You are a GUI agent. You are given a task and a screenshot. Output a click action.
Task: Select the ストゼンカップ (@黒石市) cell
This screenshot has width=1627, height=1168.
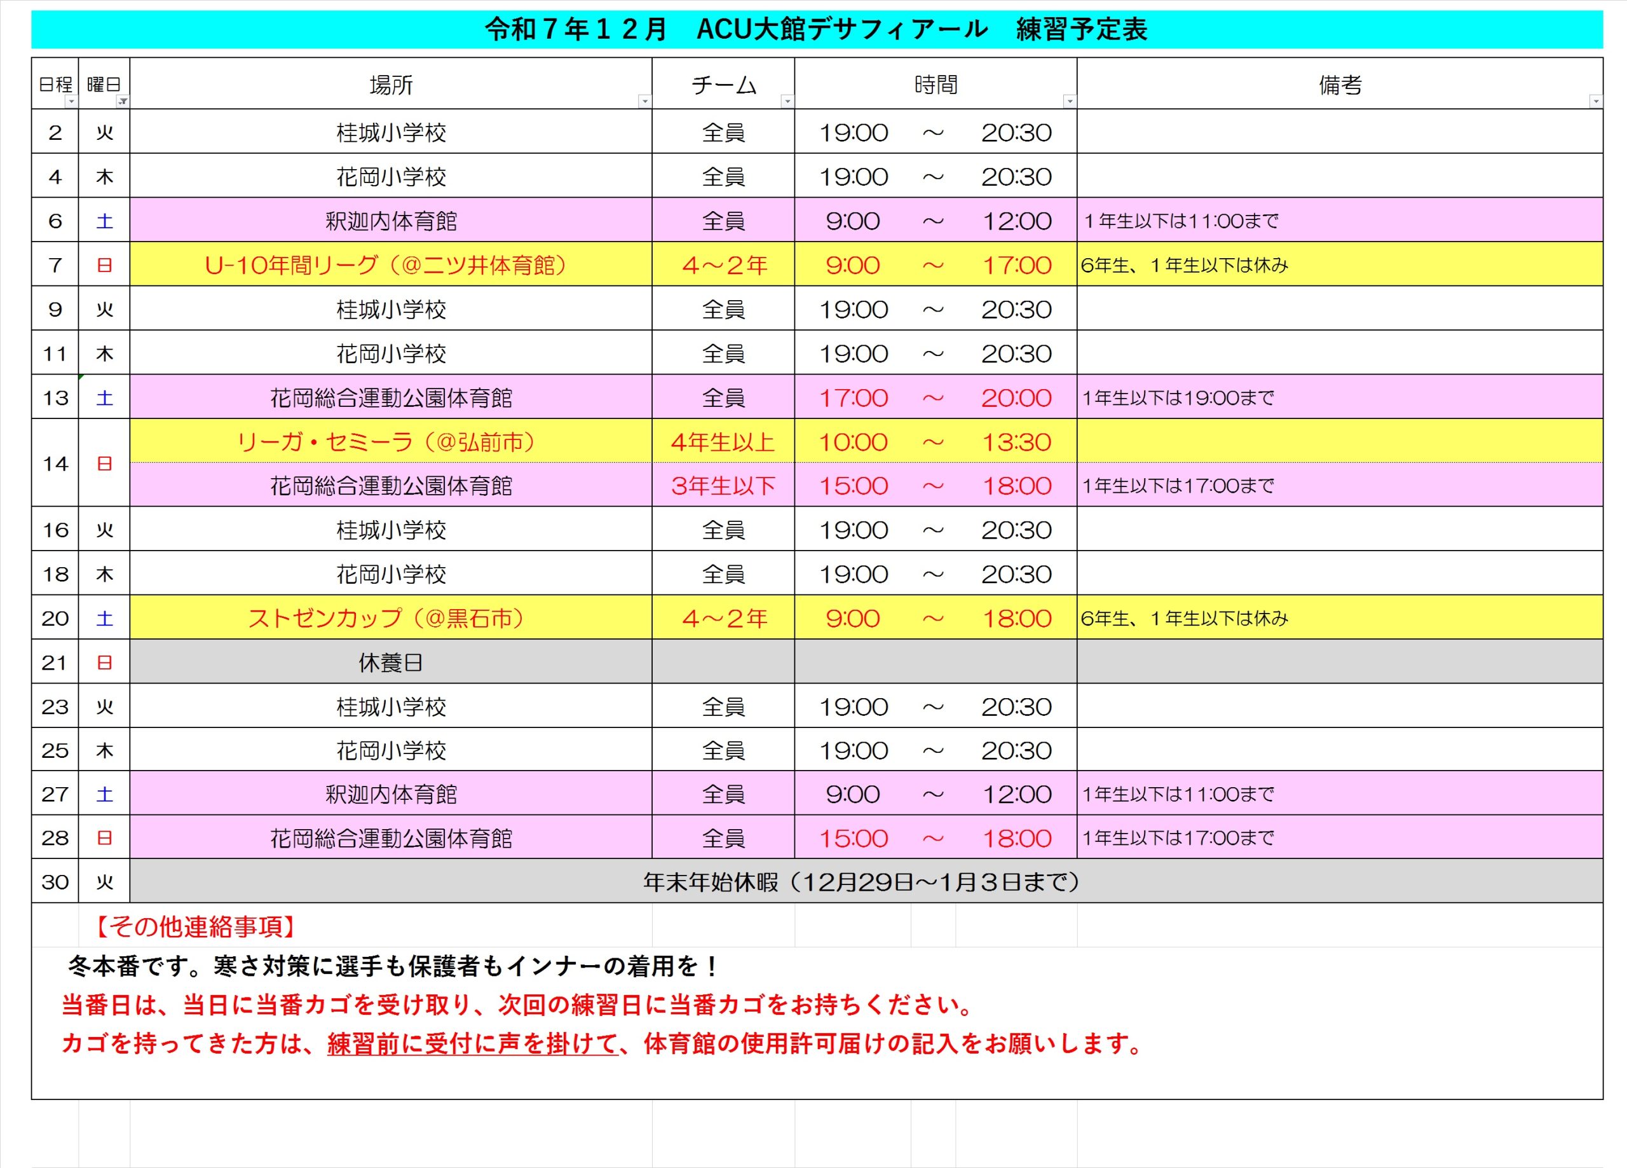(390, 617)
